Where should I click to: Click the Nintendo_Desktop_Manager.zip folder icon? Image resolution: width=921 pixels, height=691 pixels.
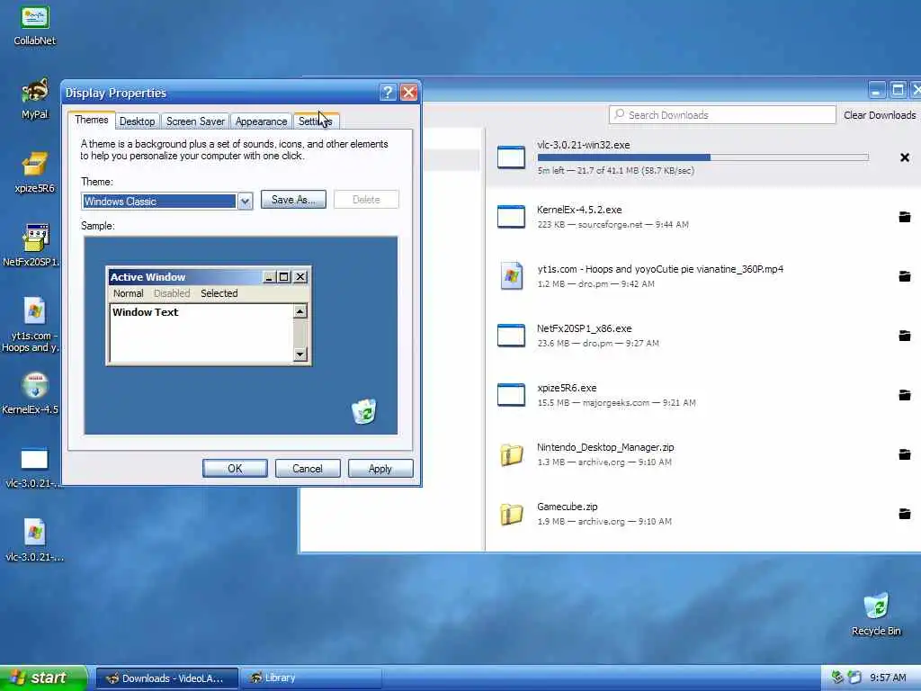pyautogui.click(x=511, y=454)
